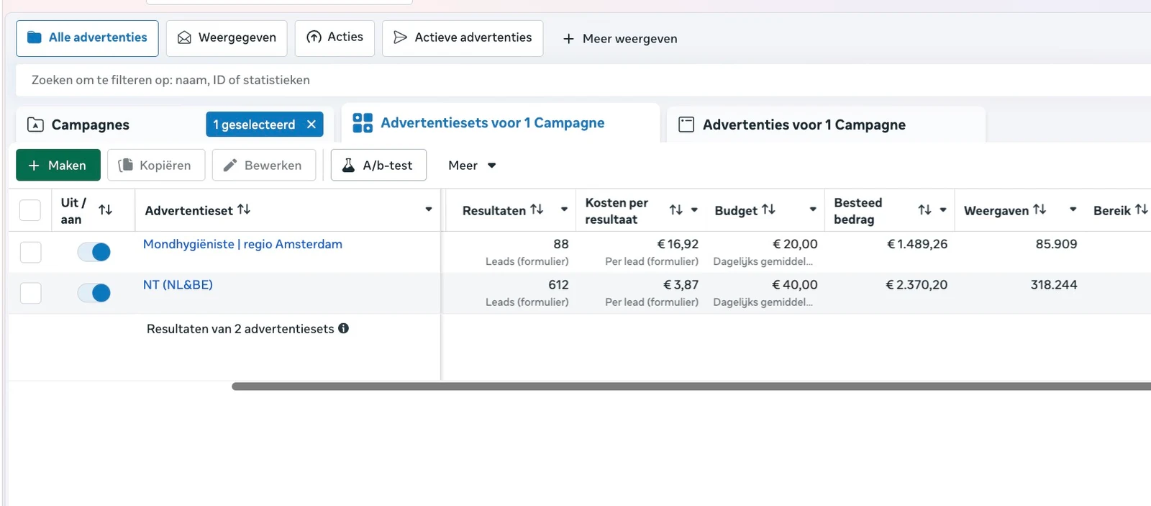1151x506 pixels.
Task: Sort by Kosten per resultaat arrows
Action: [676, 209]
